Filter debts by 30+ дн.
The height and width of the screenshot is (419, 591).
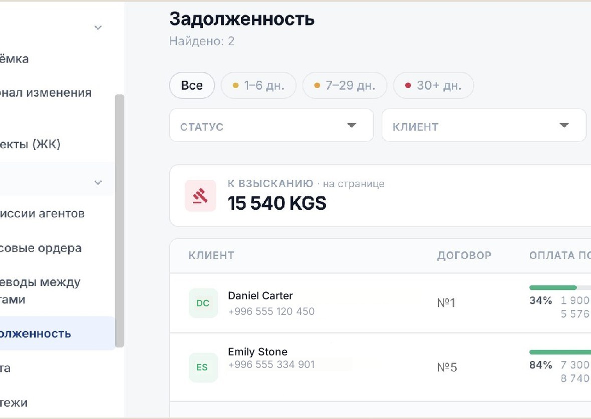tap(433, 86)
